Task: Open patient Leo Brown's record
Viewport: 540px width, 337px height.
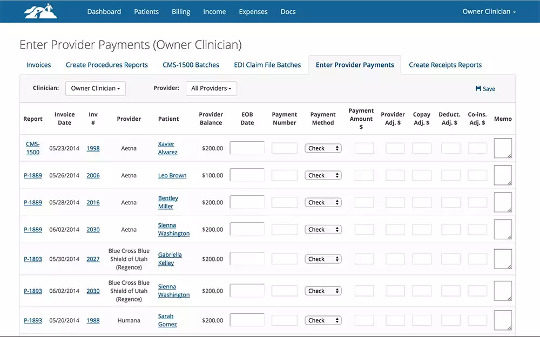Action: click(172, 175)
